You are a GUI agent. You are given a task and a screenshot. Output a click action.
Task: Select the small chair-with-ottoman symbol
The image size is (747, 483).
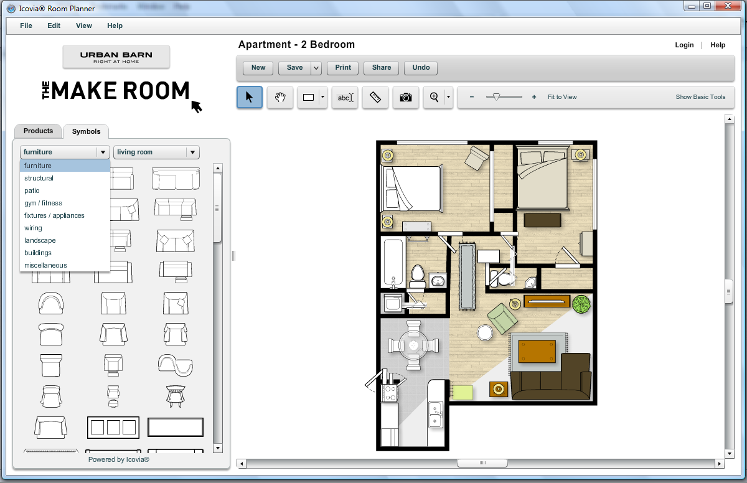point(113,395)
